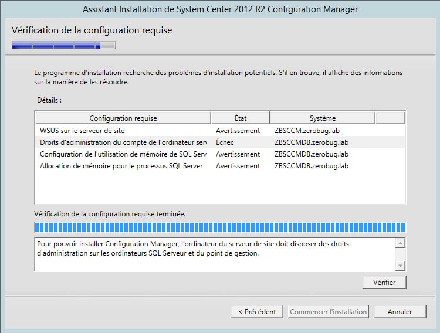
Task: Click Avertissement status in the WSUS row
Action: (x=238, y=131)
